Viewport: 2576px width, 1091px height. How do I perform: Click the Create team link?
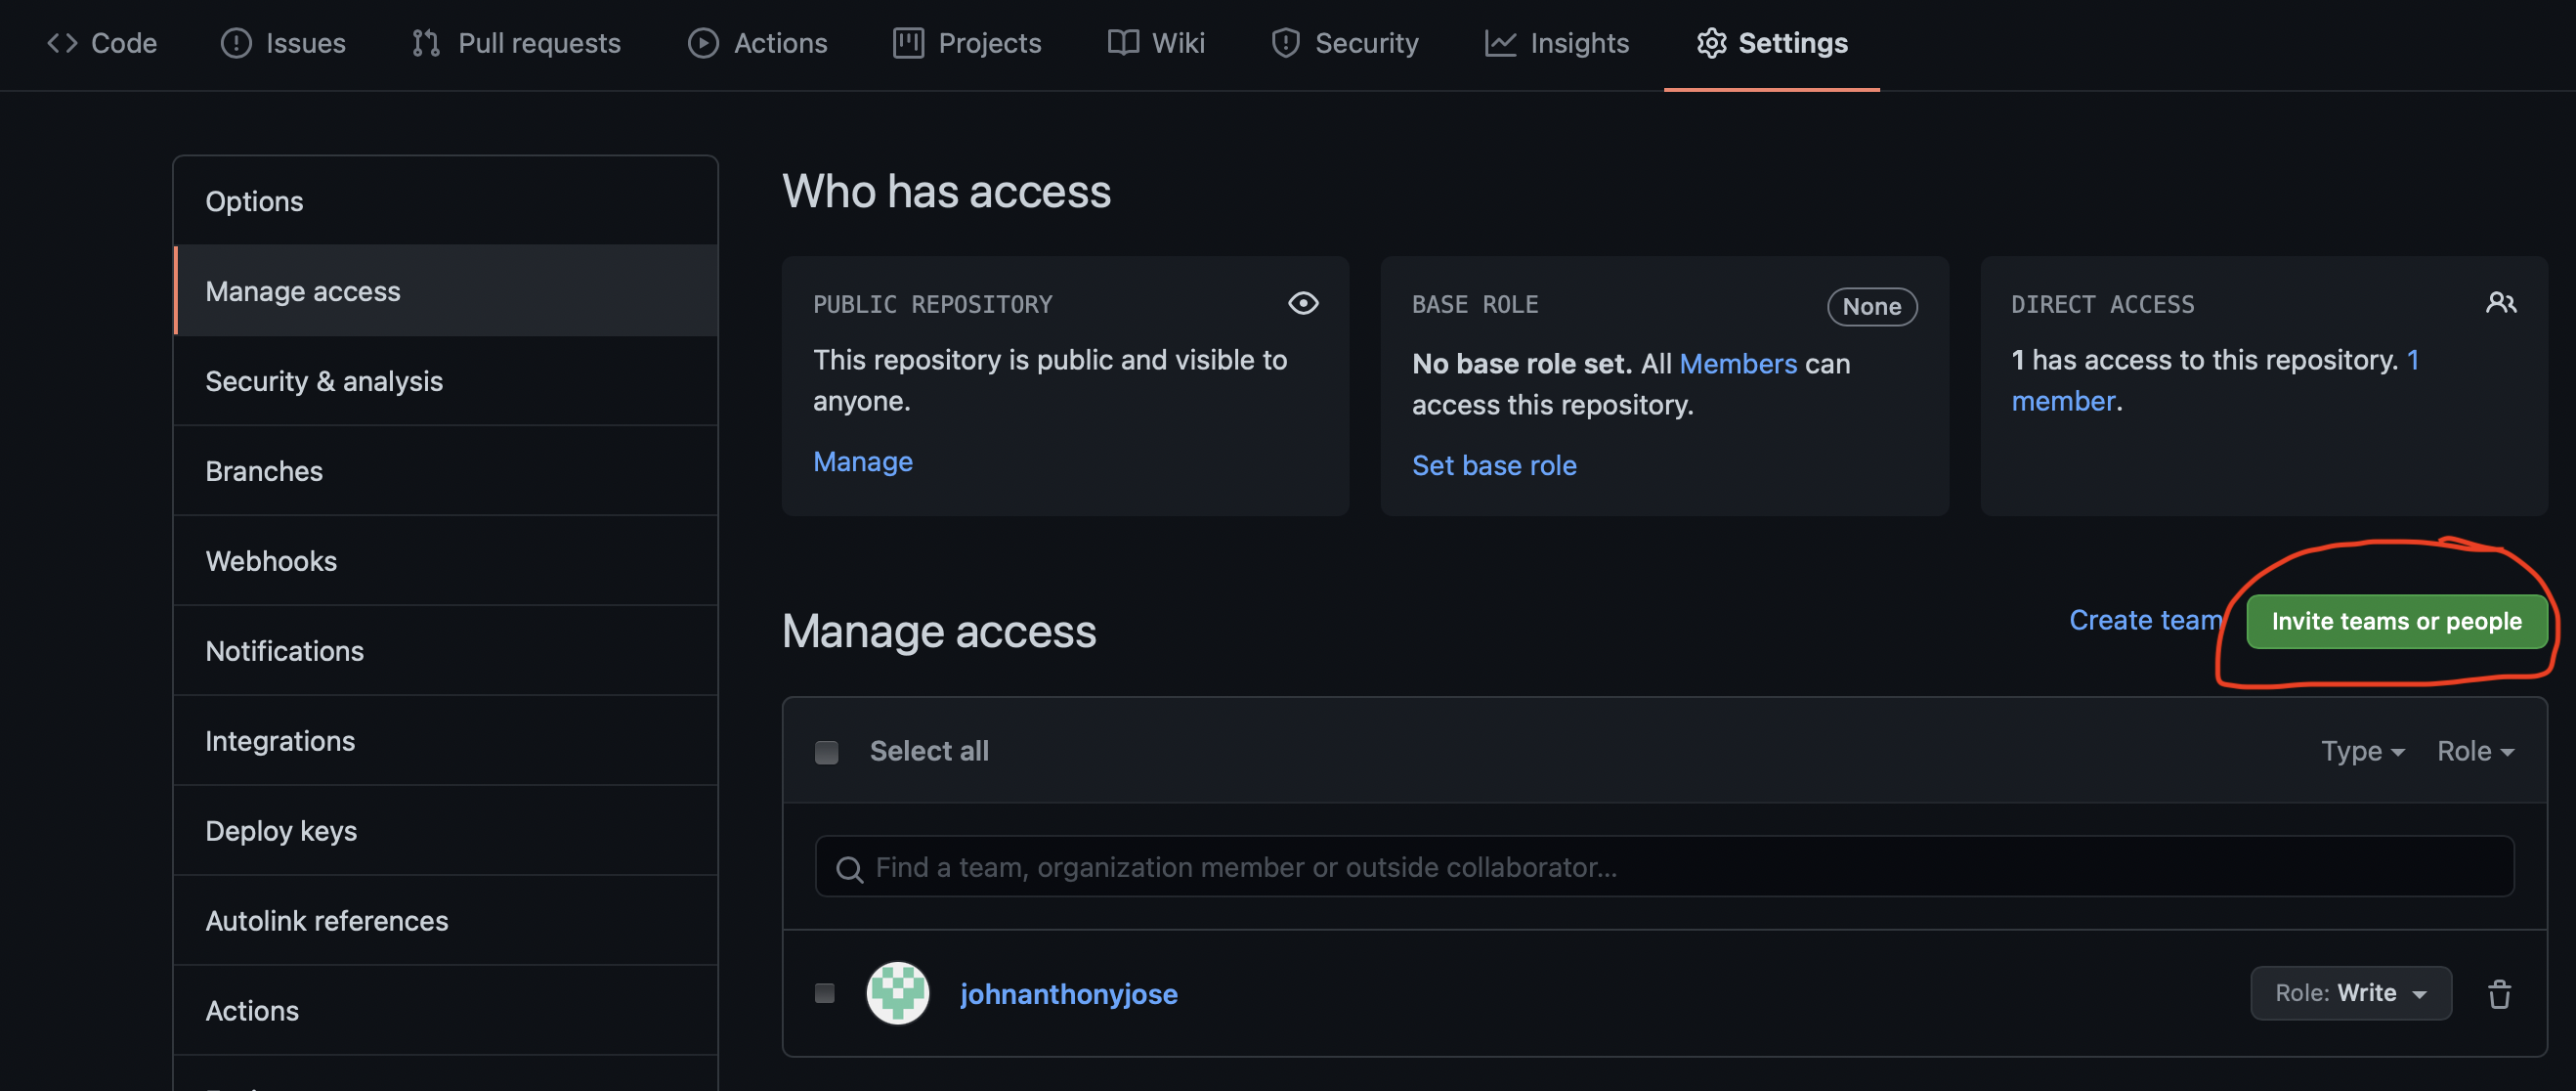pyautogui.click(x=2144, y=620)
